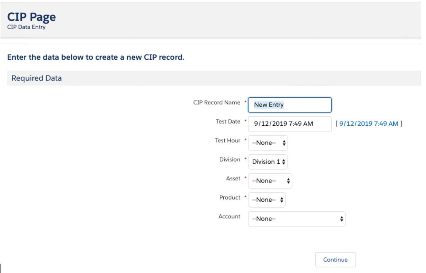Click the Continue button
Viewport: 426px width, 273px height.
pos(335,260)
